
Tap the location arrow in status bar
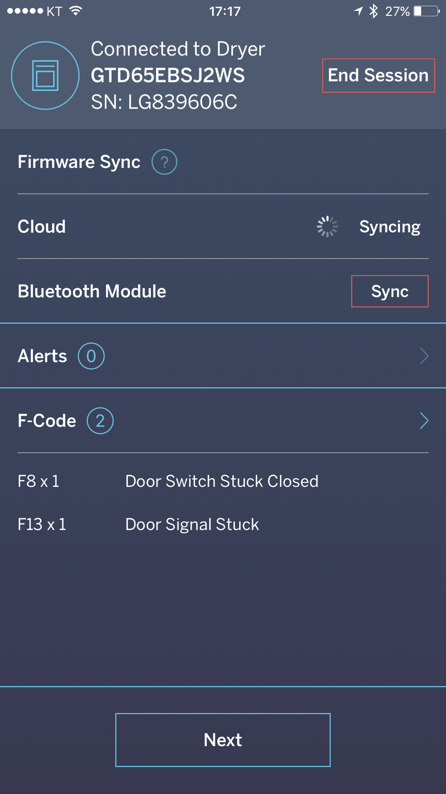[359, 11]
